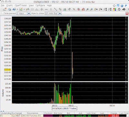Click the left-hand magnifier zoom icon
The width and height of the screenshot is (129, 117).
pos(87,9)
